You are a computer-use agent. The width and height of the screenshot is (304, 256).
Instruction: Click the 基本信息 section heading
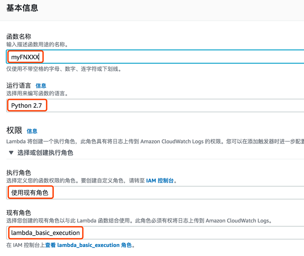22,8
